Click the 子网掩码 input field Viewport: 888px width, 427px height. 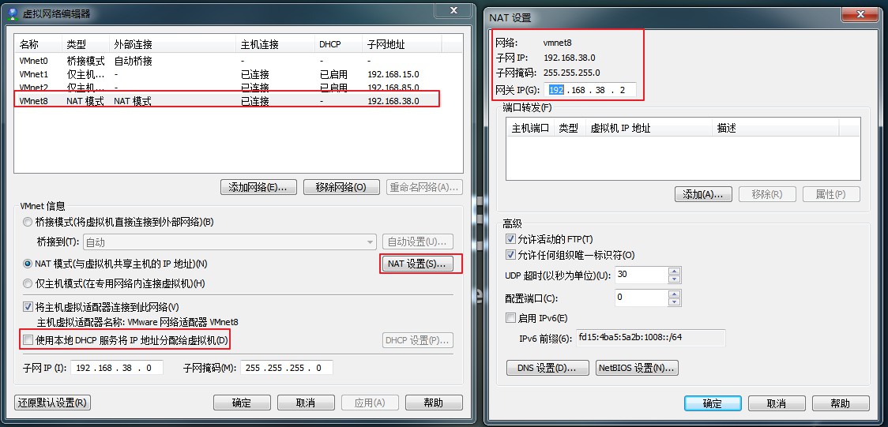click(287, 368)
